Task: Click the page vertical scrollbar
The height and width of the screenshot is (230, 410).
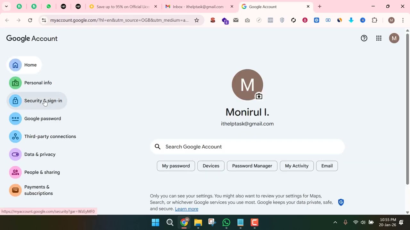Action: click(x=407, y=109)
